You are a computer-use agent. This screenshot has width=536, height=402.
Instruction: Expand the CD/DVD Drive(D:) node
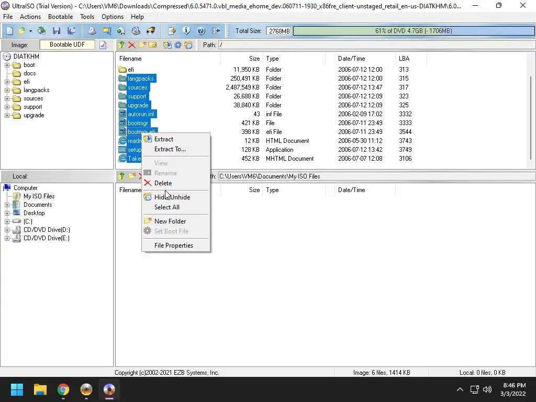pyautogui.click(x=7, y=230)
